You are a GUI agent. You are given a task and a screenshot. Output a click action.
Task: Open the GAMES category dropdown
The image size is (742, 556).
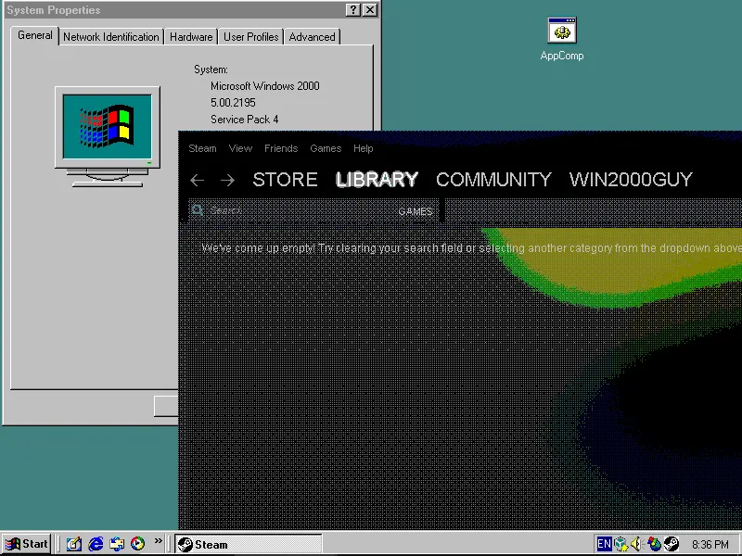415,211
